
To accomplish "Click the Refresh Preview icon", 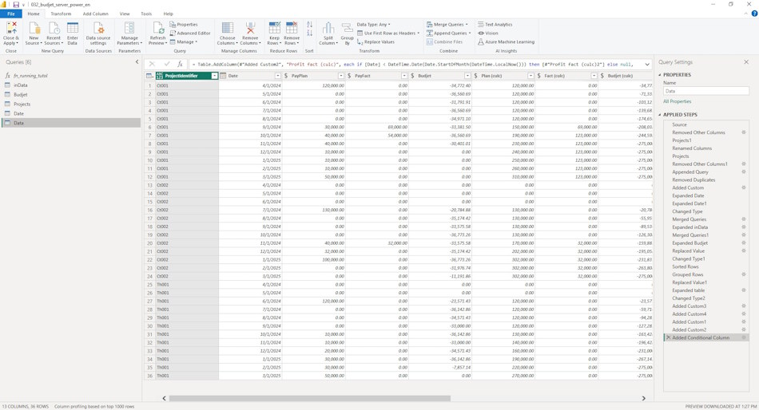I will (x=158, y=28).
